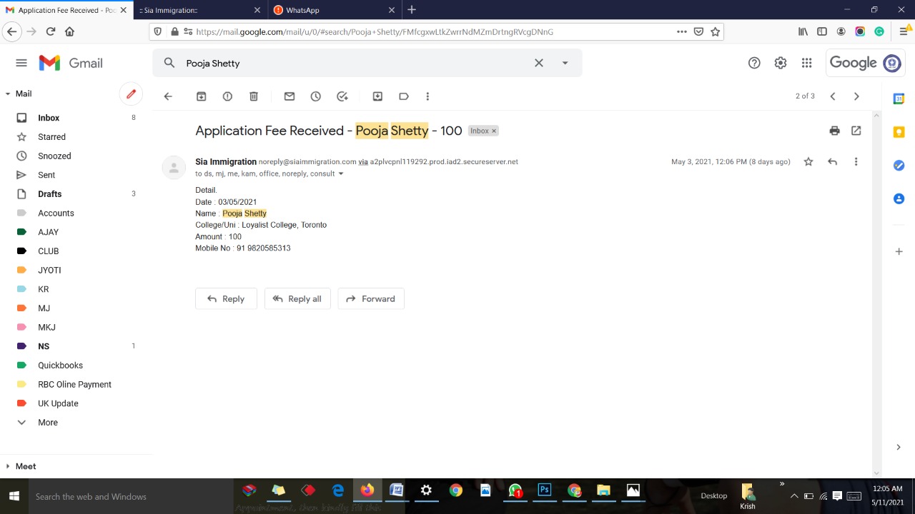Archive this email

(x=202, y=96)
